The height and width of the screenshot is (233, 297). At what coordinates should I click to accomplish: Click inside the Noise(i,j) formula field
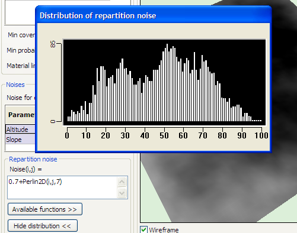(62, 187)
